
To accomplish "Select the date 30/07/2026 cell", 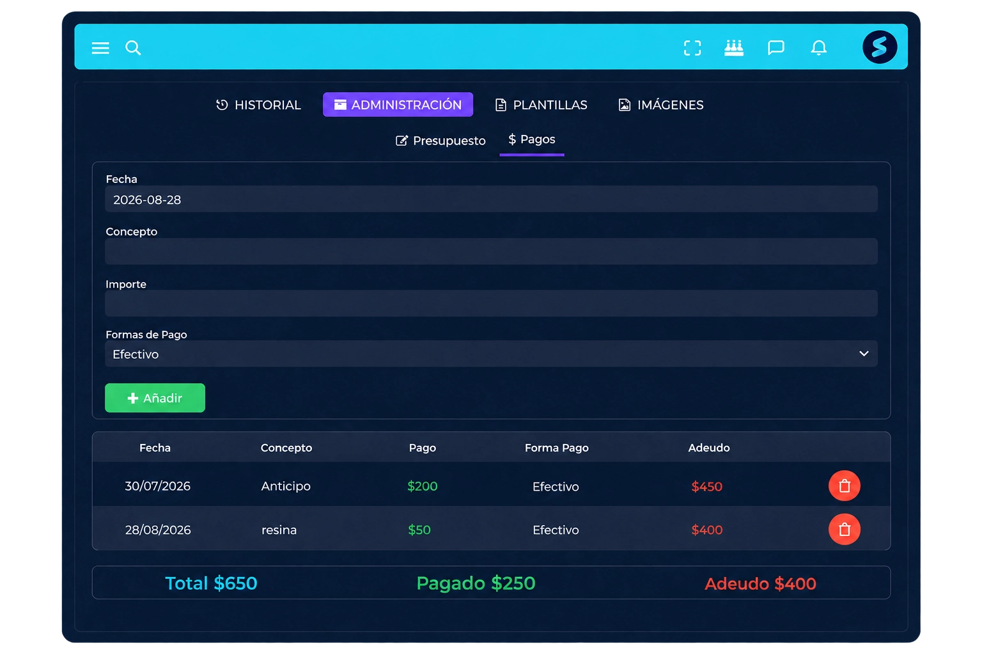I will [158, 486].
